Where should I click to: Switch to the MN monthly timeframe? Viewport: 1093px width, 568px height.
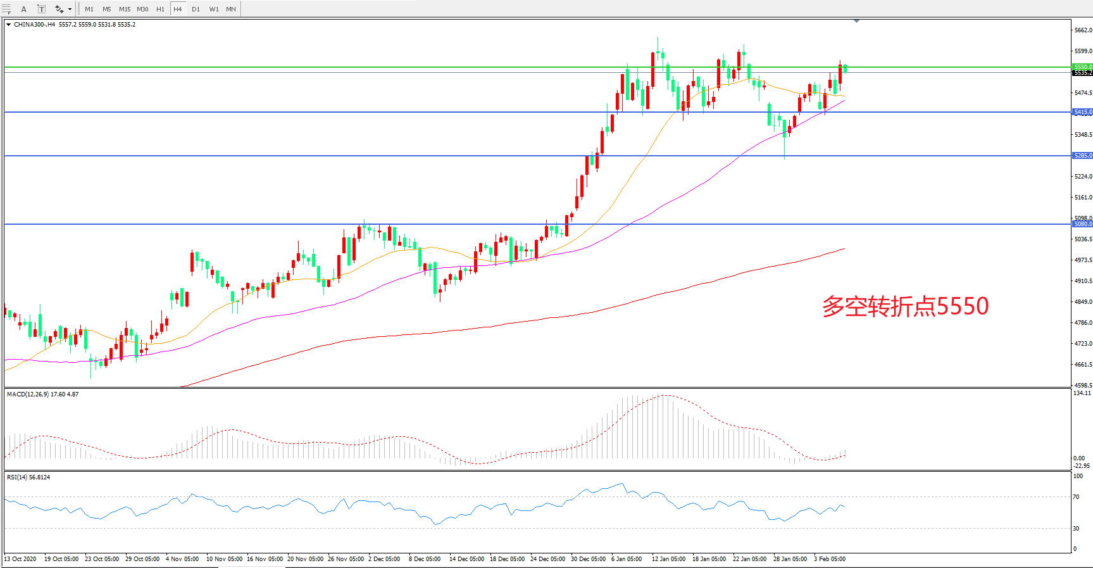(231, 9)
